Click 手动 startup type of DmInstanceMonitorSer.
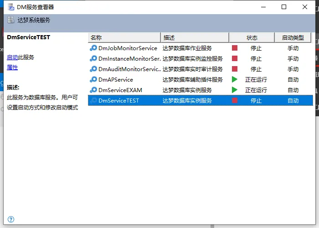This screenshot has height=228, width=319. (293, 59)
